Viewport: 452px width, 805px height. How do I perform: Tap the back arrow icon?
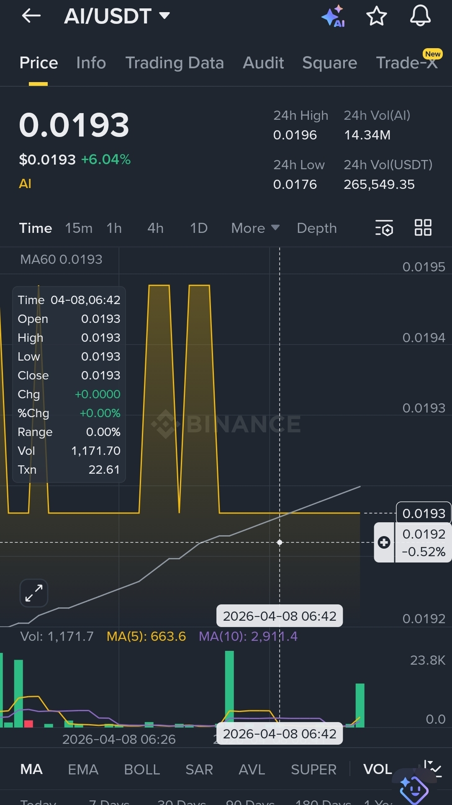(31, 16)
